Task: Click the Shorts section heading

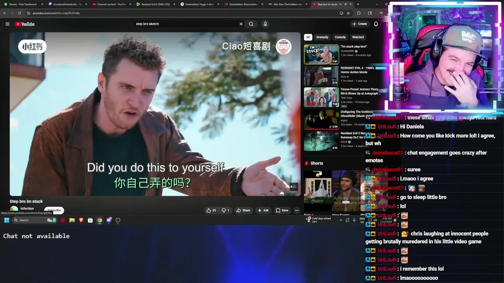Action: pos(317,163)
